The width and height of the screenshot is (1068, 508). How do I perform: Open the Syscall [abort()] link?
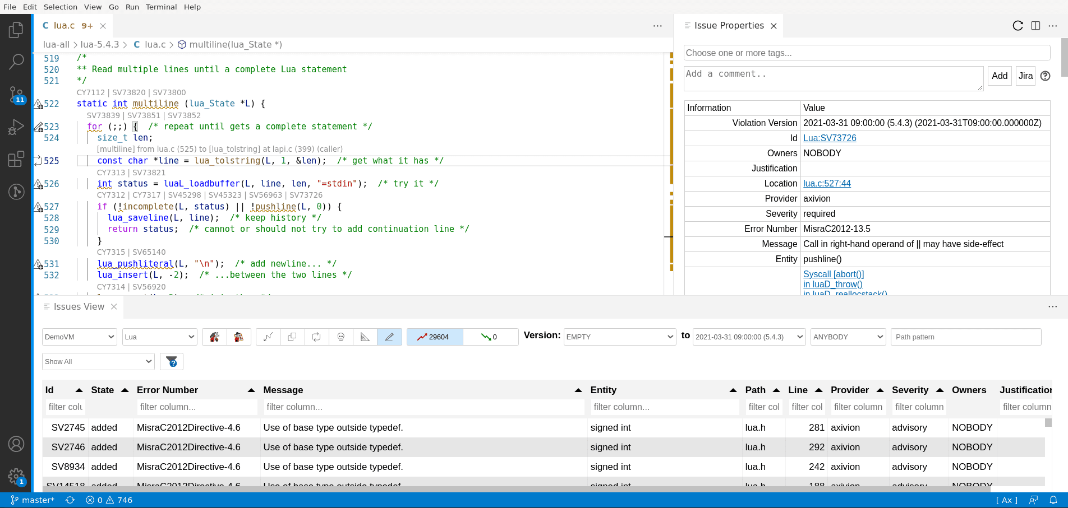pos(834,274)
